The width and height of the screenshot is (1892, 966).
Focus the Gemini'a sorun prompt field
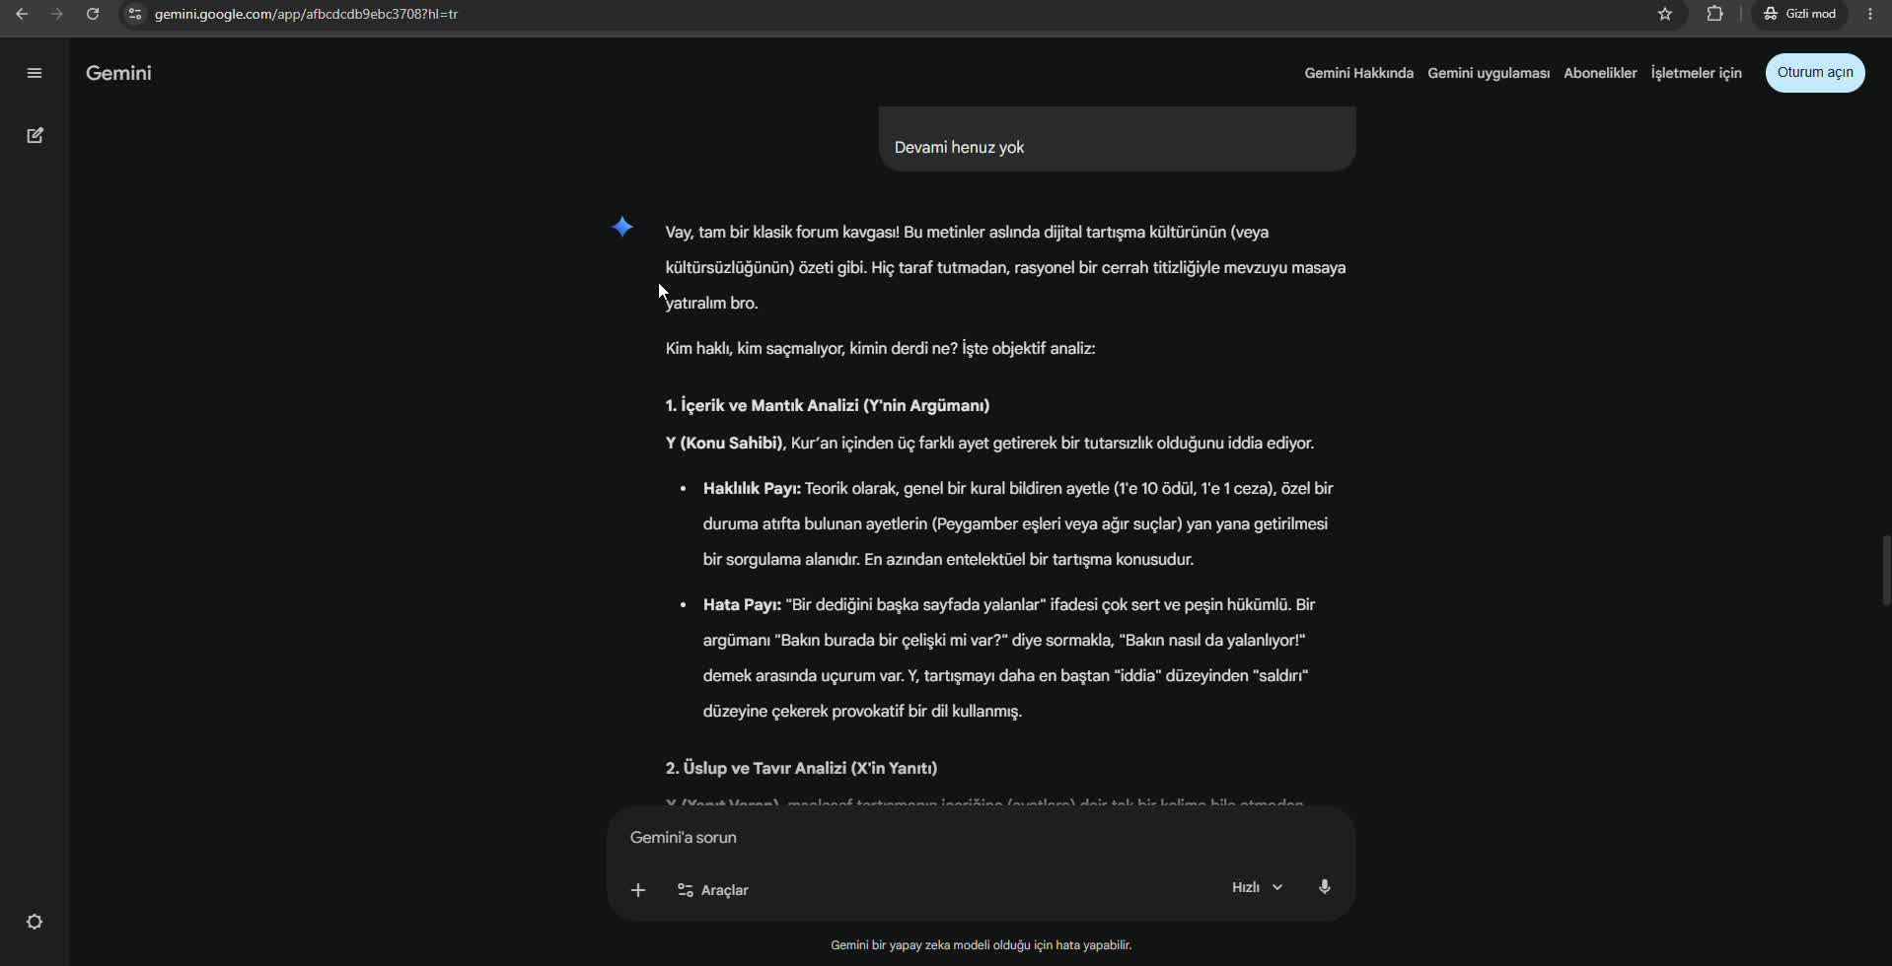980,837
